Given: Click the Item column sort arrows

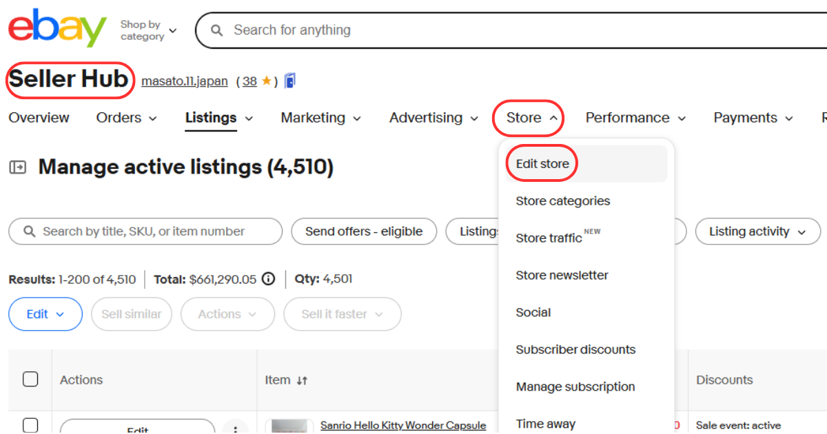Looking at the screenshot, I should [x=302, y=380].
